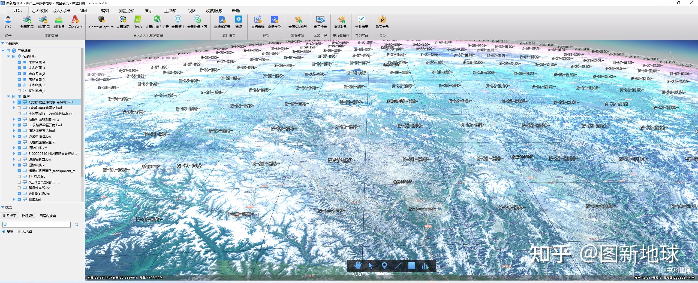This screenshot has width=698, height=283.
Task: Select the 天地图 radio button
Action: [19, 232]
